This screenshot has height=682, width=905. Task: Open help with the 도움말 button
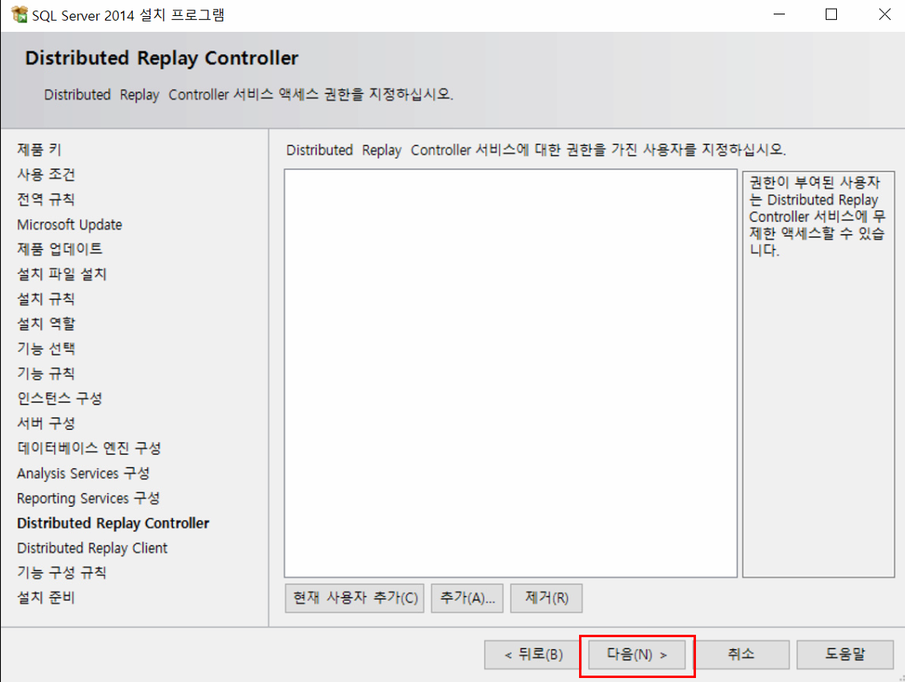[845, 655]
